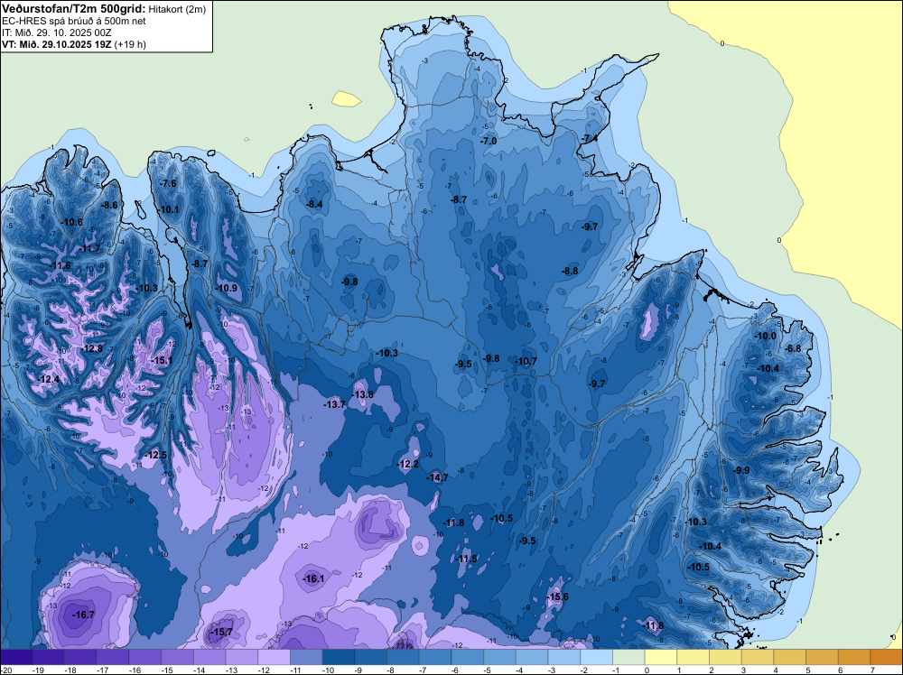Screen dimensions: 903x675
Task: Click the -7.6 temperature label
Action: click(x=168, y=183)
